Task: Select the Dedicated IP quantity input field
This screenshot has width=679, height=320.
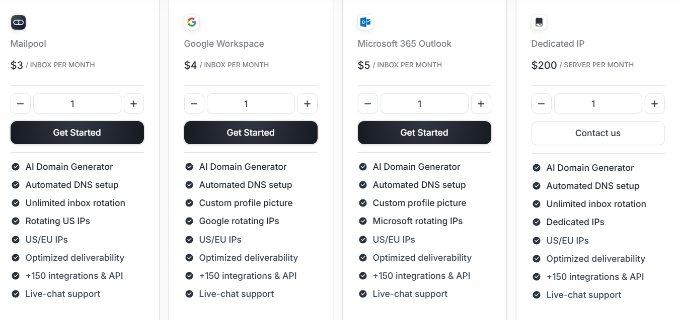Action: tap(597, 103)
